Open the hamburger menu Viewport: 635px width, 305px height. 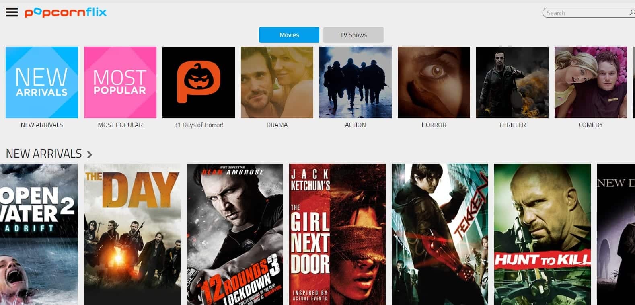(12, 12)
